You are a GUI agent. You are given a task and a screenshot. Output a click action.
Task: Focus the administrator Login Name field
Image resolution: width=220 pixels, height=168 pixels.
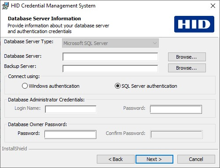tap(71, 109)
